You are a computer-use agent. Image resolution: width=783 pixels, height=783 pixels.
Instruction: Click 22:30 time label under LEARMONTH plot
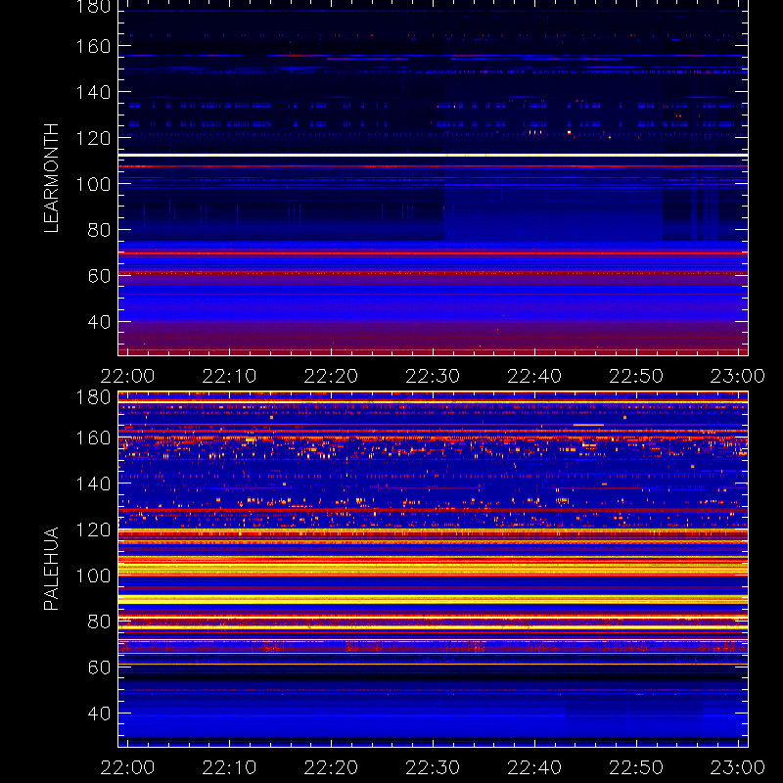click(433, 376)
